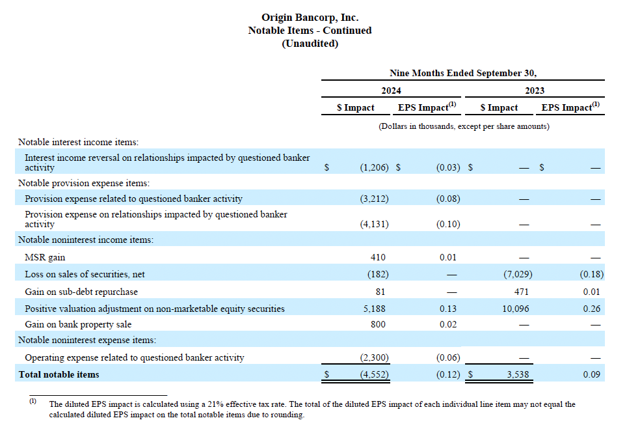
Task: Click 'Provision expense on relationships impacted' row label
Action: click(156, 219)
